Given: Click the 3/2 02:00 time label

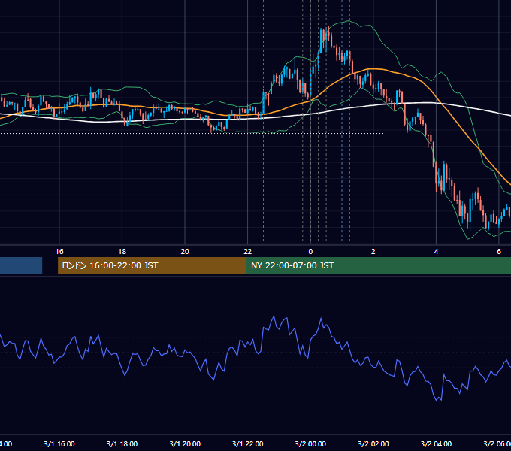Looking at the screenshot, I should [x=373, y=443].
